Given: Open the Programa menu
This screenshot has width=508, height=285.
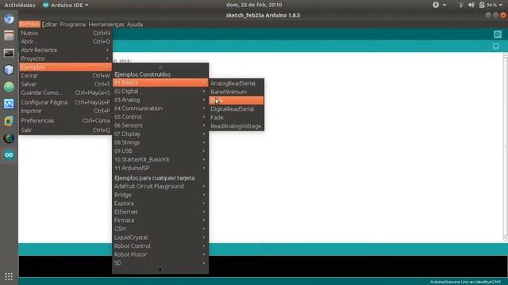Looking at the screenshot, I should tap(72, 25).
